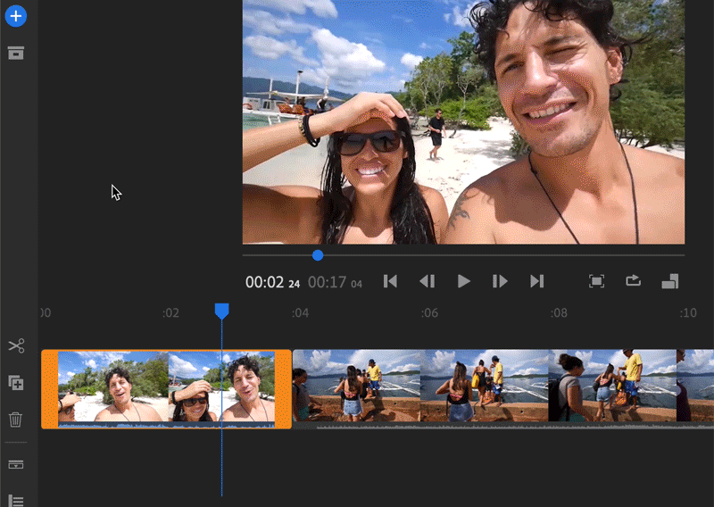The height and width of the screenshot is (507, 714).
Task: Play the video preview
Action: 463,281
